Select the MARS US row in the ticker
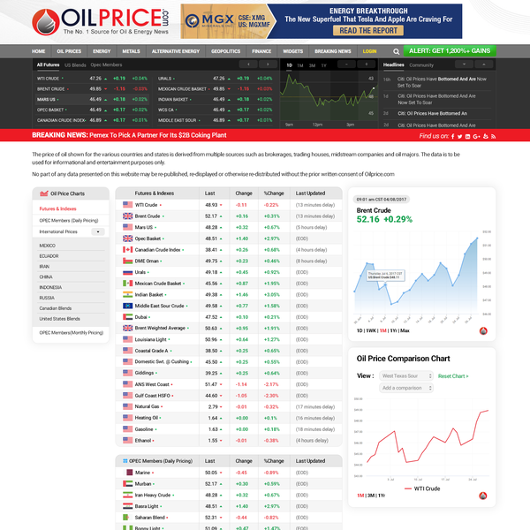The width and height of the screenshot is (530, 530). [x=93, y=99]
